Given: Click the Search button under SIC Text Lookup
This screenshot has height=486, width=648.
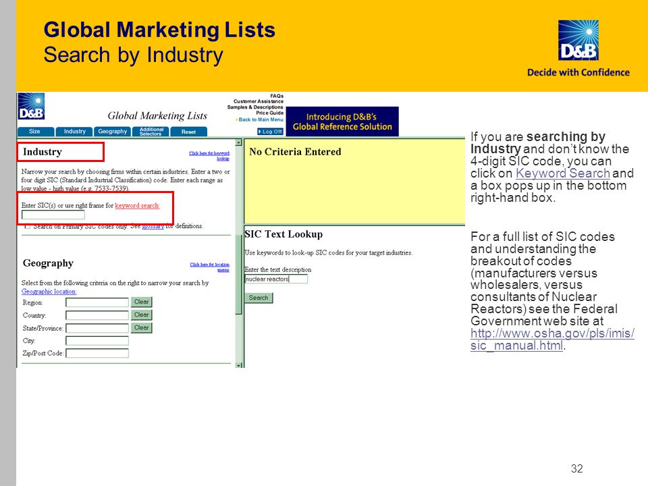Looking at the screenshot, I should tap(259, 298).
